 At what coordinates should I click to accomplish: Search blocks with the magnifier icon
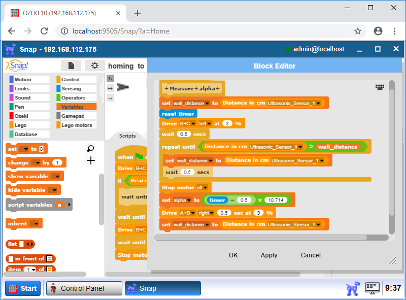click(x=90, y=148)
